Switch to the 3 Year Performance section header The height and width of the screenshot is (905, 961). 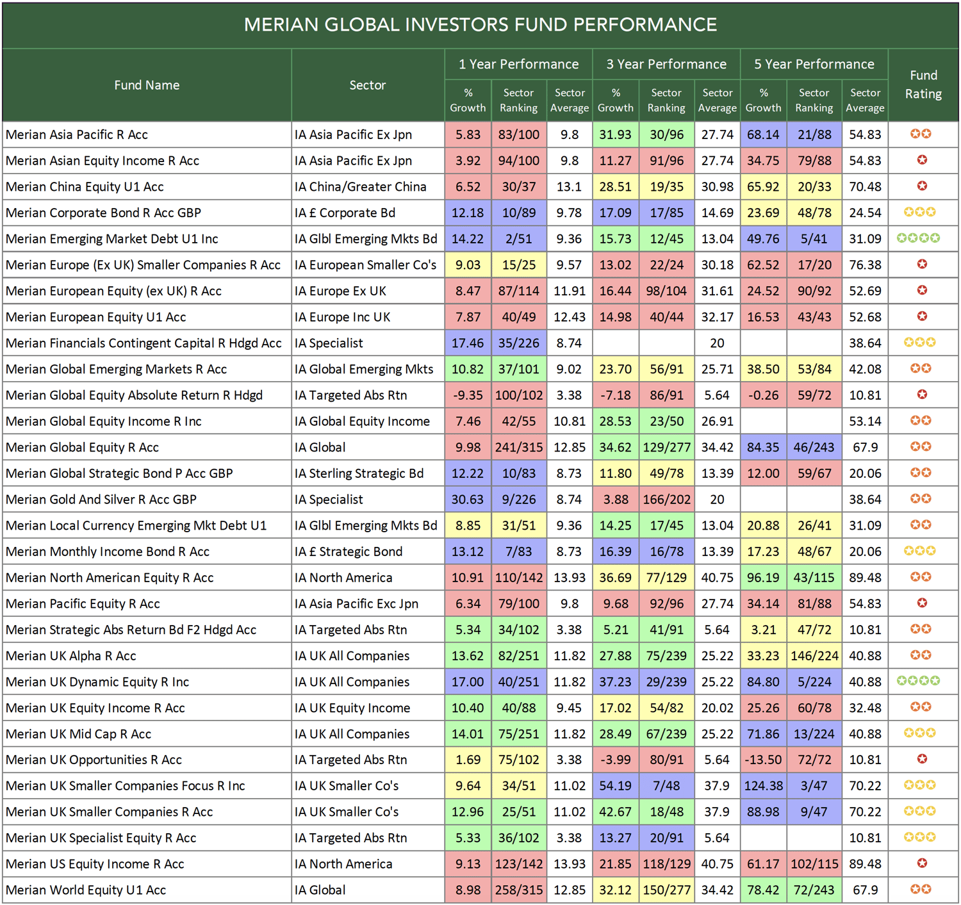(666, 64)
